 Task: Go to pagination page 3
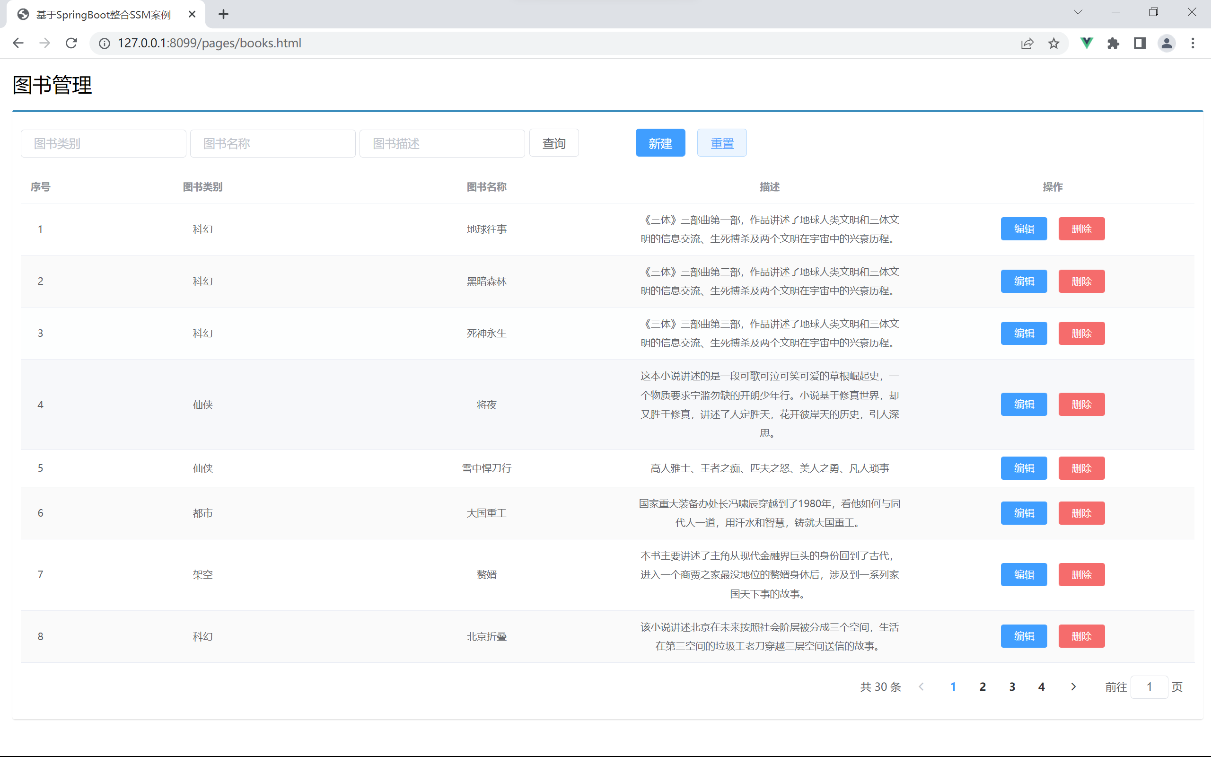pyautogui.click(x=1012, y=687)
